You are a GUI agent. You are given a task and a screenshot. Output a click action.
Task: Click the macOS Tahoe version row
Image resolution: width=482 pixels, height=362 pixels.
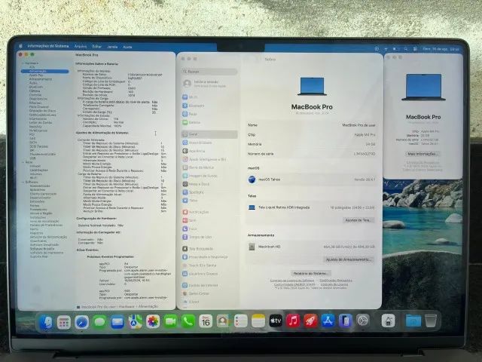coord(311,179)
